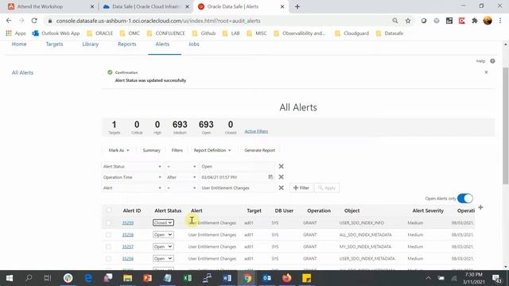Remove the User Entitlement Changes filter row
Screen dimensions: 509x286
click(281, 187)
